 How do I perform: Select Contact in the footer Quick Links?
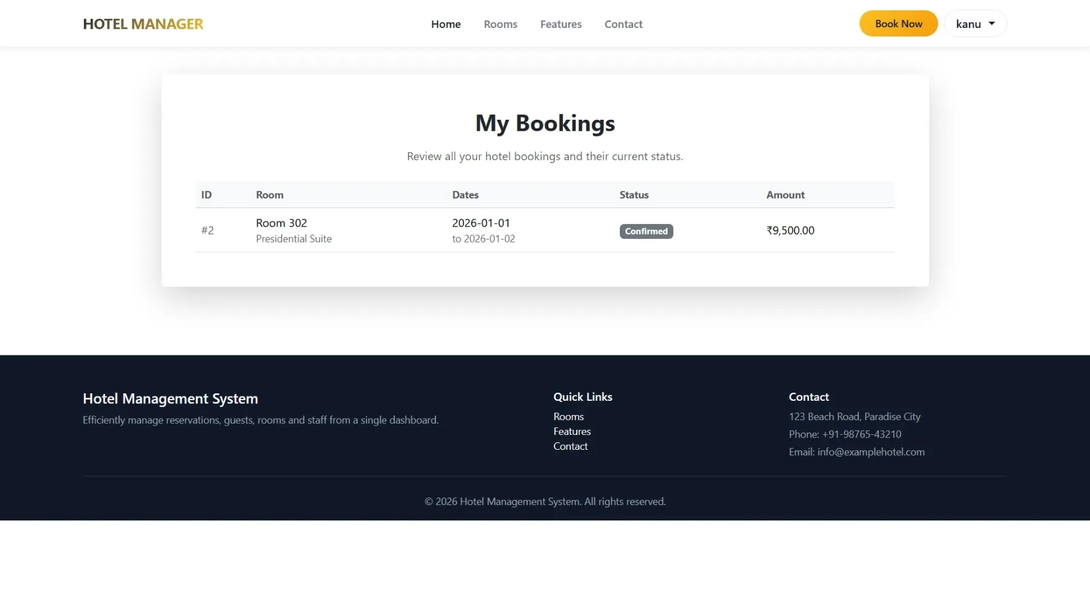(570, 446)
